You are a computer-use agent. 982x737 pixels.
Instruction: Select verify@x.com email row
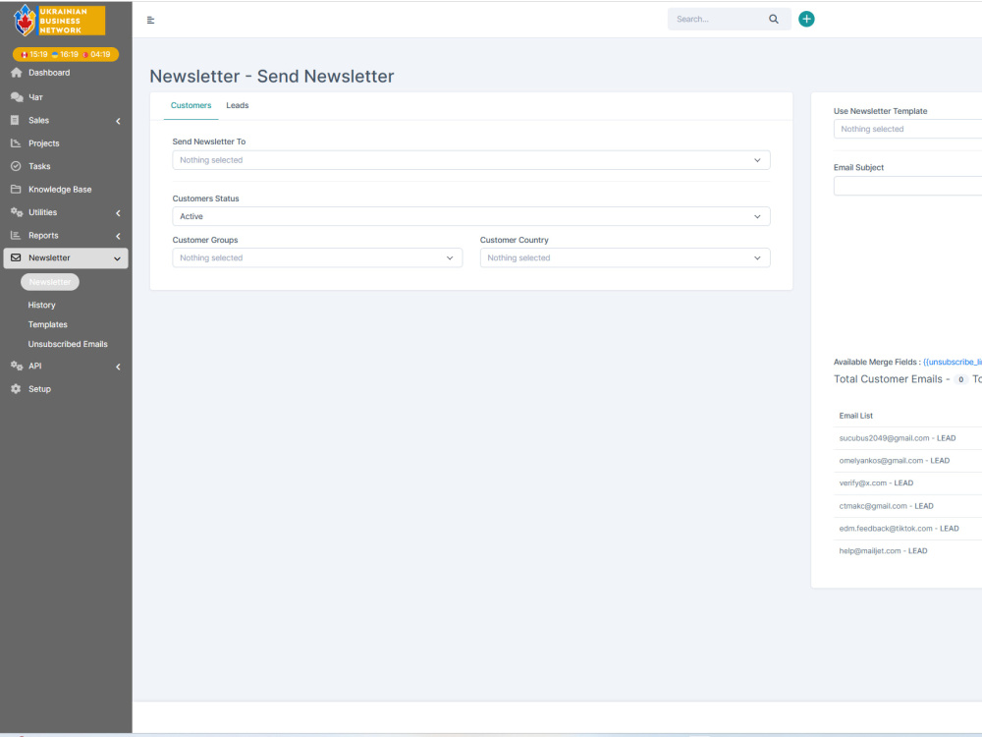point(908,483)
